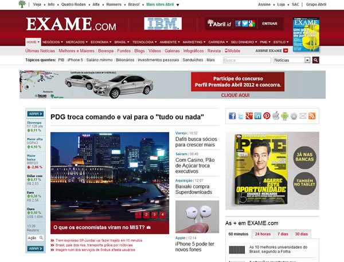Open the Ambiente menu dropdown
The height and width of the screenshot is (262, 344).
click(170, 42)
